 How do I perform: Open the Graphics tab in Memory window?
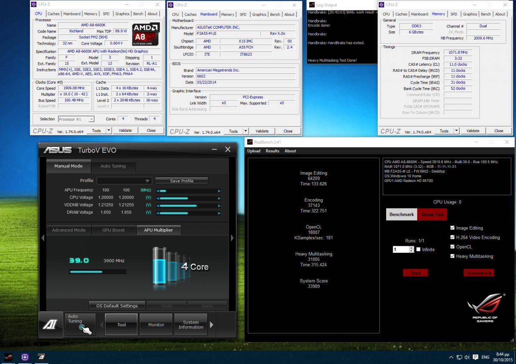coord(470,14)
